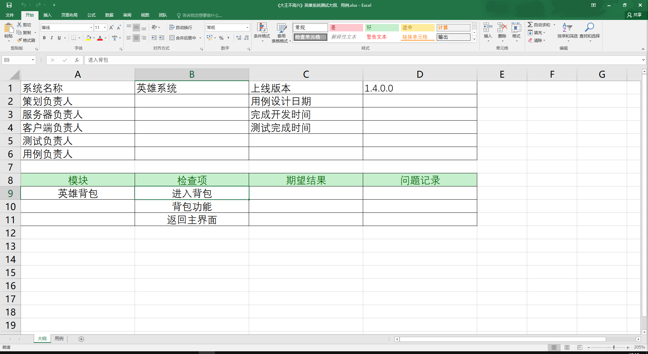Open the font name dropdown (等线)
The image size is (648, 354).
[x=91, y=27]
